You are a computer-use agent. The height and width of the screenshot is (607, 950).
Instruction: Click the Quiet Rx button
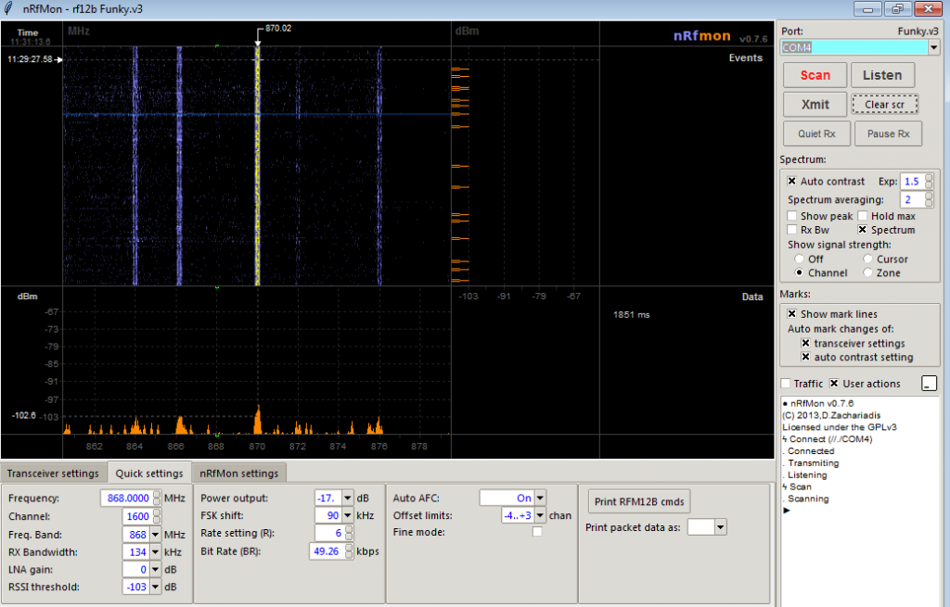tap(816, 133)
